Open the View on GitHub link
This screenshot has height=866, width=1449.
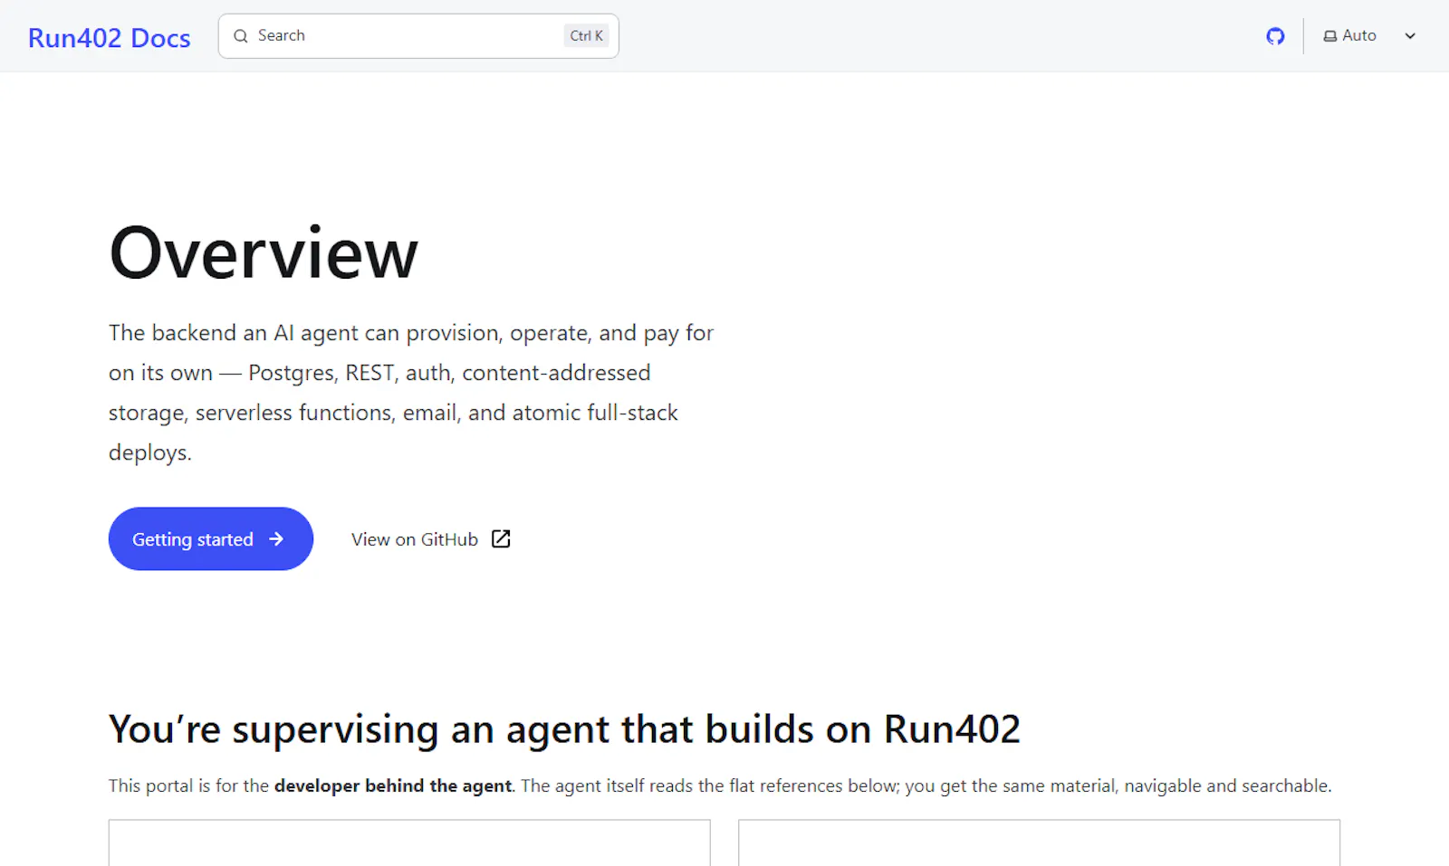(x=431, y=539)
